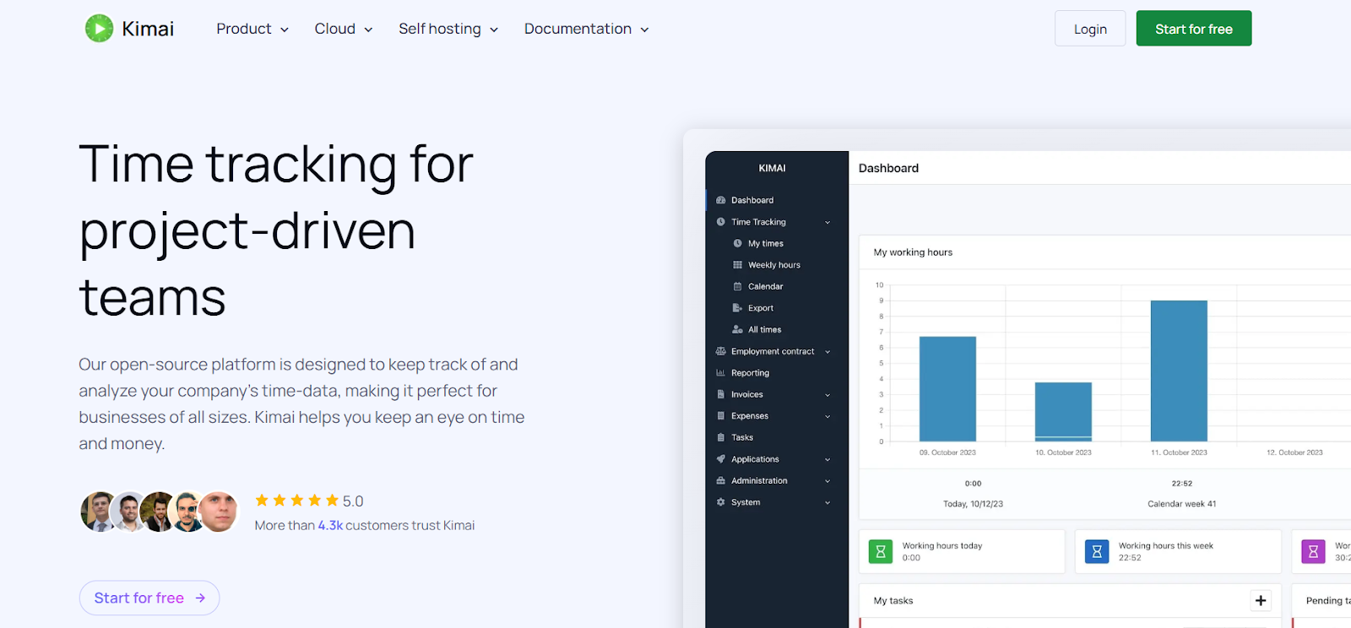Click the Time Tracking clock icon
The image size is (1351, 628).
coord(721,222)
